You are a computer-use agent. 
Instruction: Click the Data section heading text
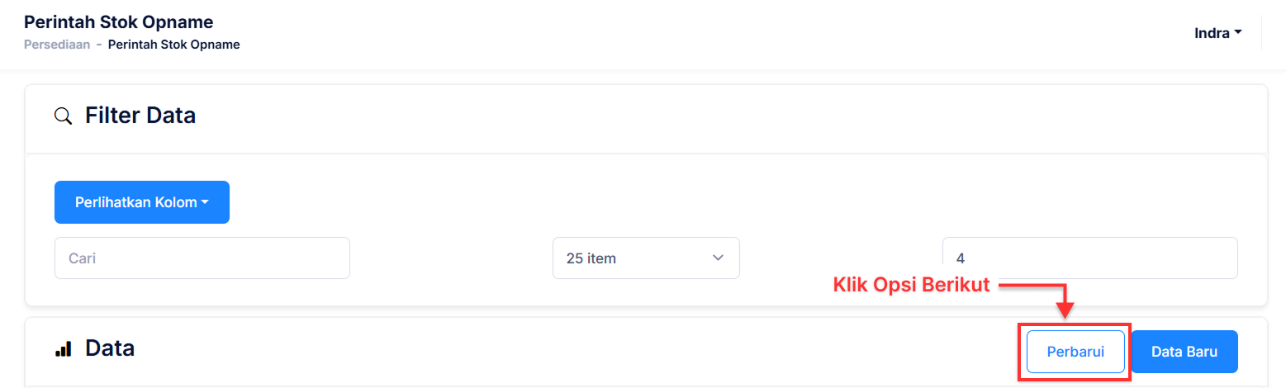coord(110,348)
